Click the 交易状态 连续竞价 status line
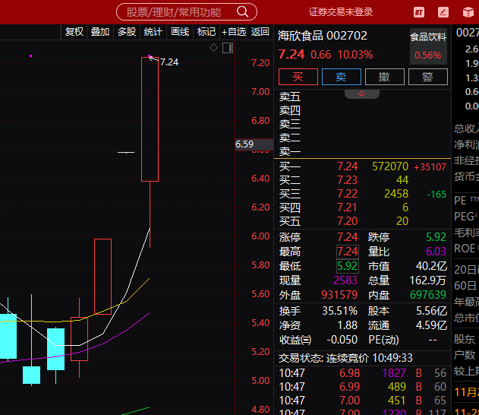This screenshot has width=479, height=415. [x=345, y=358]
